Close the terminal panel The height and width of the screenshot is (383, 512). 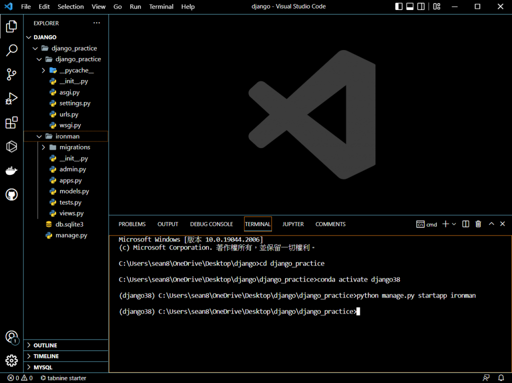click(x=502, y=224)
